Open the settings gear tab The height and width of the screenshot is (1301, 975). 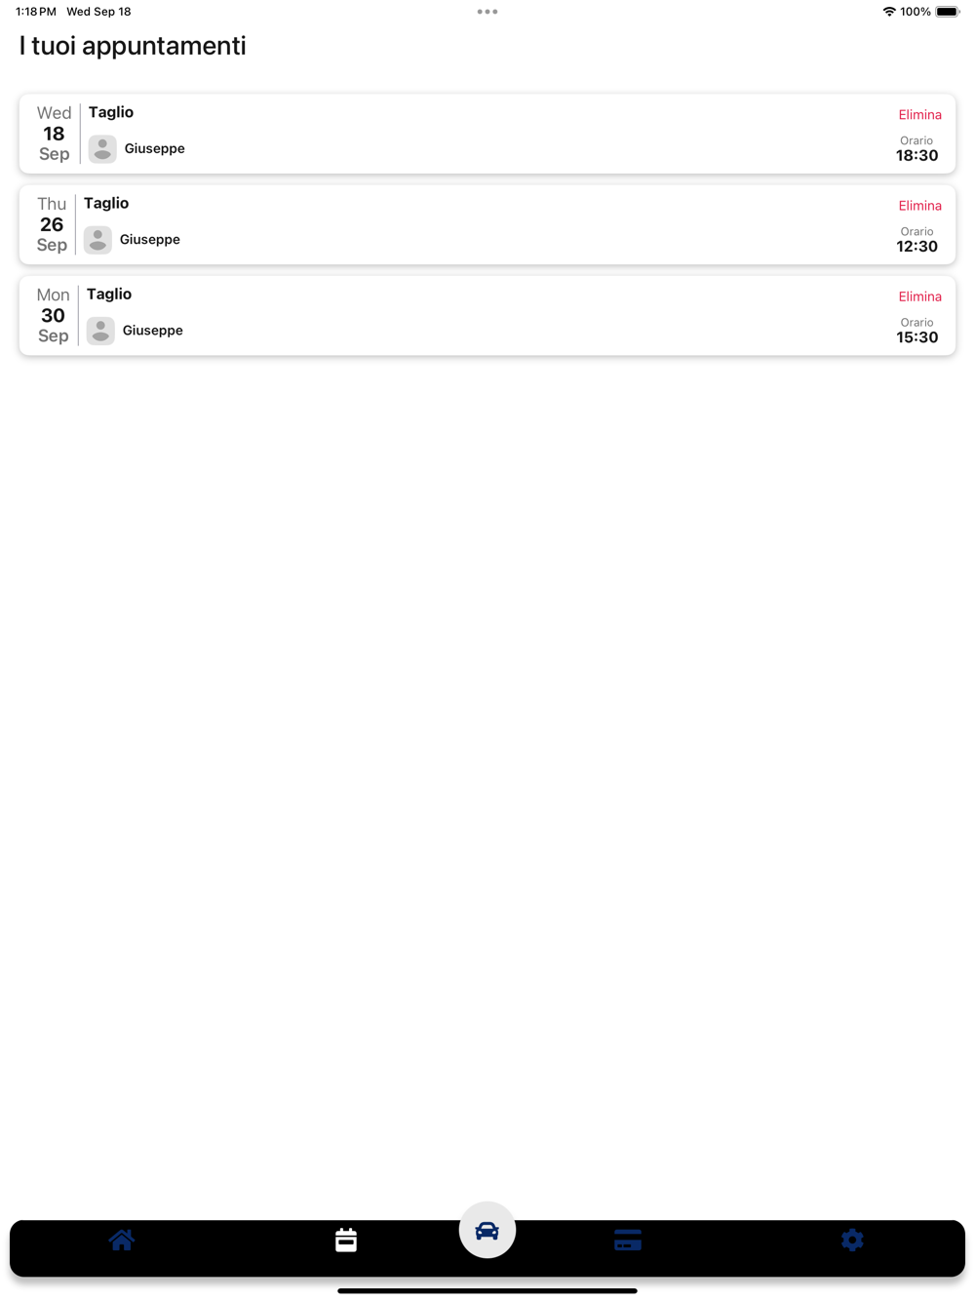[x=852, y=1240]
